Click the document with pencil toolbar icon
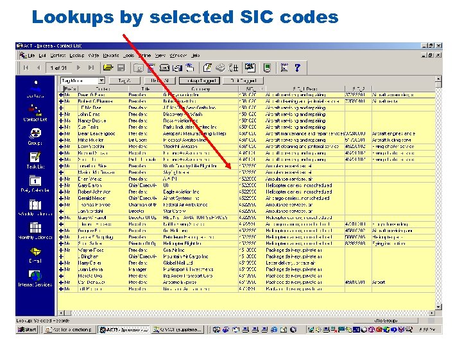Image resolution: width=462 pixels, height=346 pixels. tap(207, 68)
